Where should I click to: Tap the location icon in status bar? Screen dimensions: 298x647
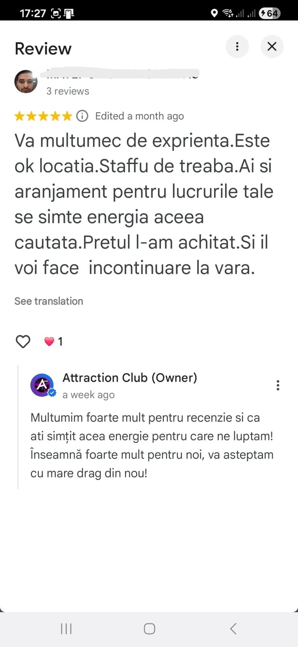214,13
